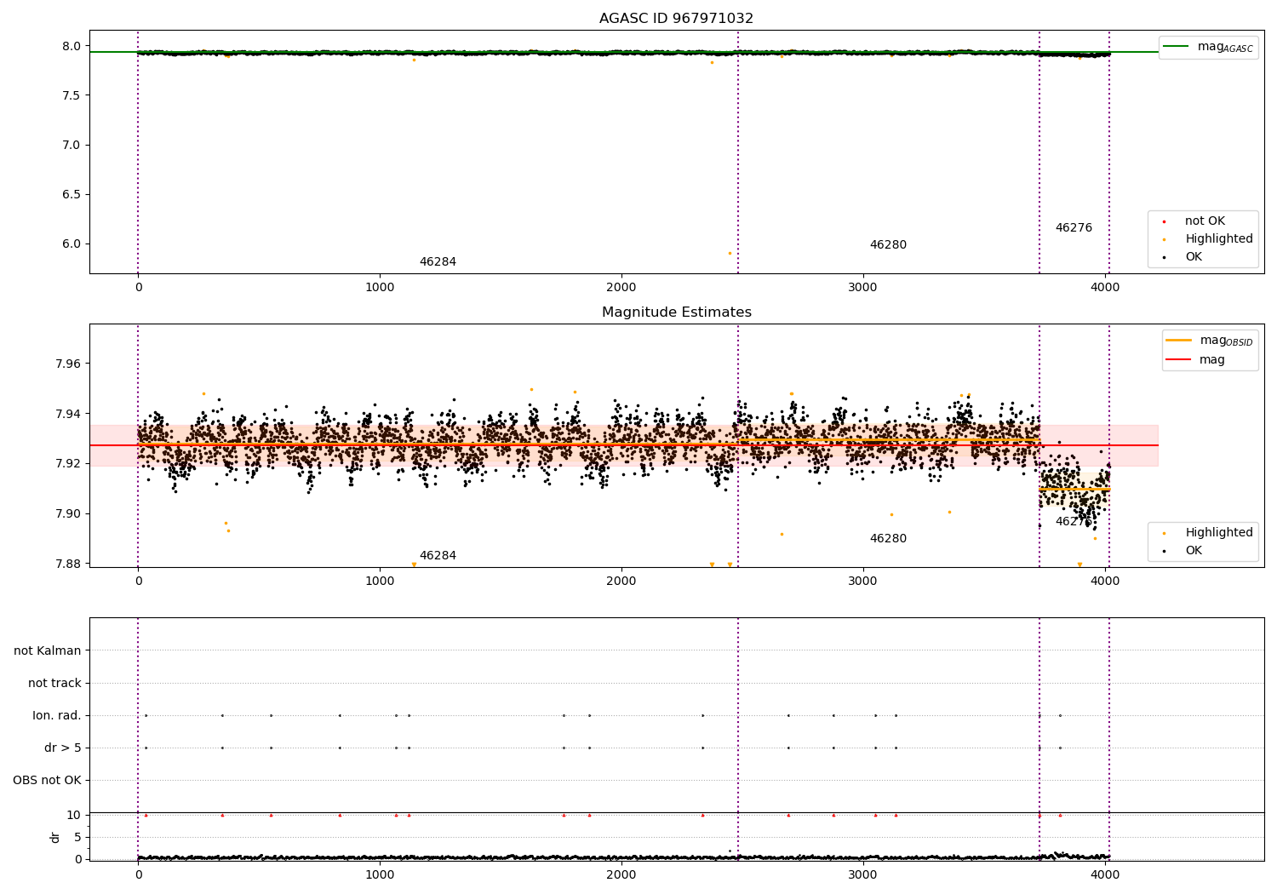Screen dimensions: 1277x894
Task: Click y-axis tick 10 in the dr plot
Action: tap(74, 815)
